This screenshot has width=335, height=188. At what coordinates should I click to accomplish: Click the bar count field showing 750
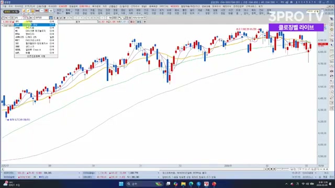(x=110, y=18)
